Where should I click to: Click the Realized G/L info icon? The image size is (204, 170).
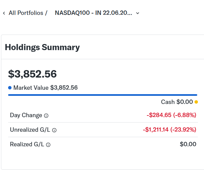pos(48,145)
